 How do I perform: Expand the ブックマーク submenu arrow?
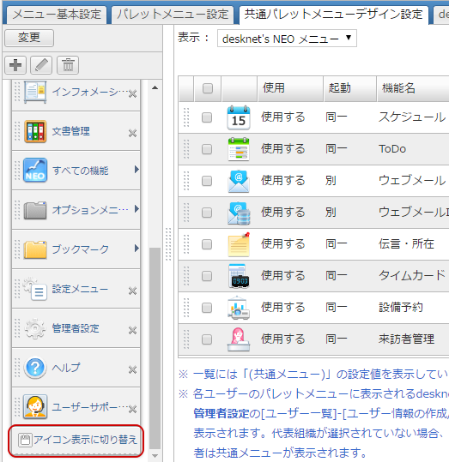137,248
